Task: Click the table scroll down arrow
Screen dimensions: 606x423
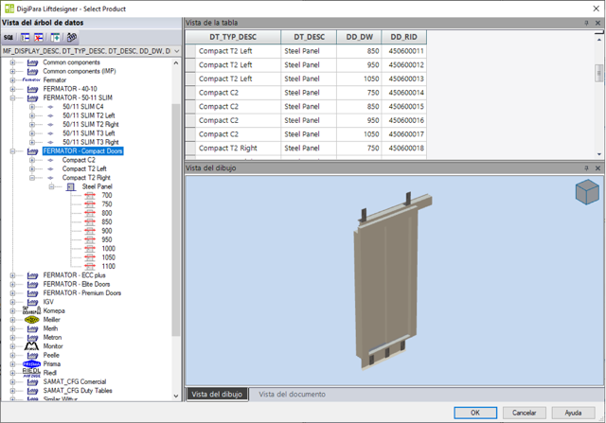Action: pyautogui.click(x=598, y=153)
